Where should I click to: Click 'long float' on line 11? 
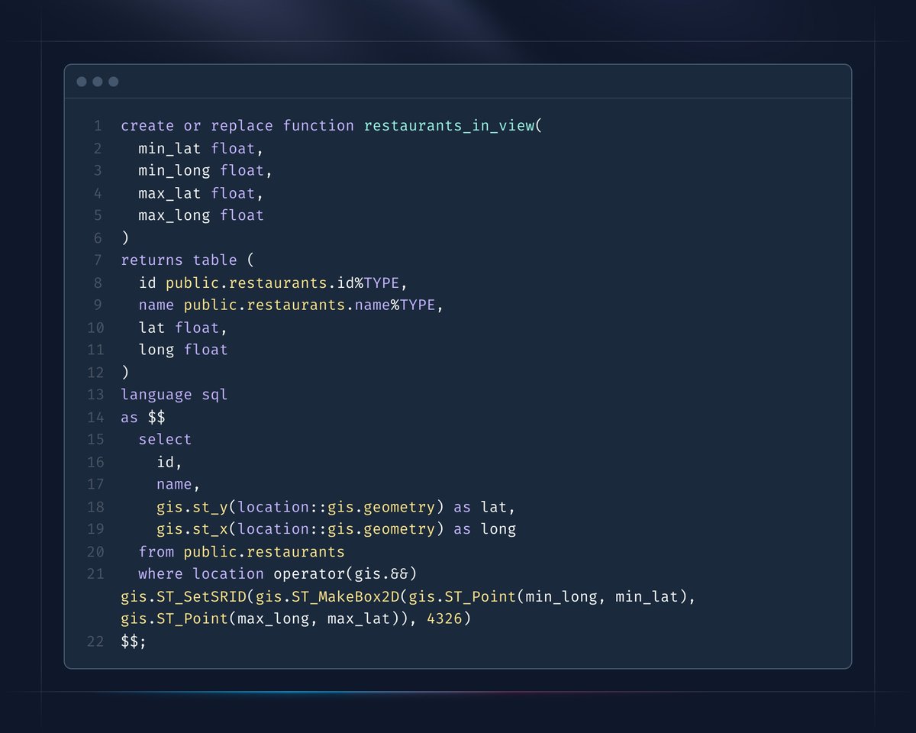click(183, 350)
